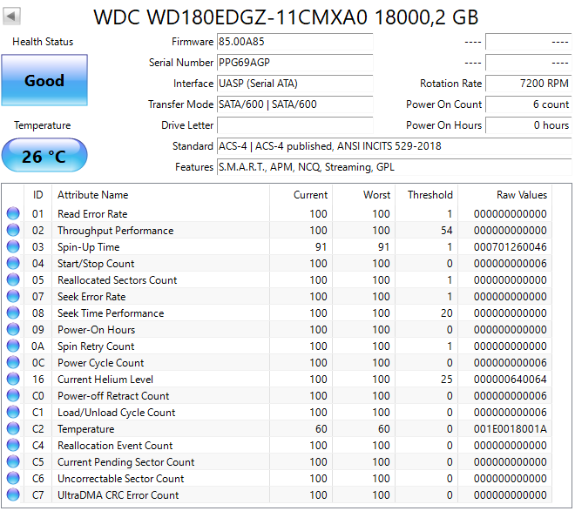Click raw value 000000640064
Viewport: 575px width, 511px height.
(x=510, y=380)
